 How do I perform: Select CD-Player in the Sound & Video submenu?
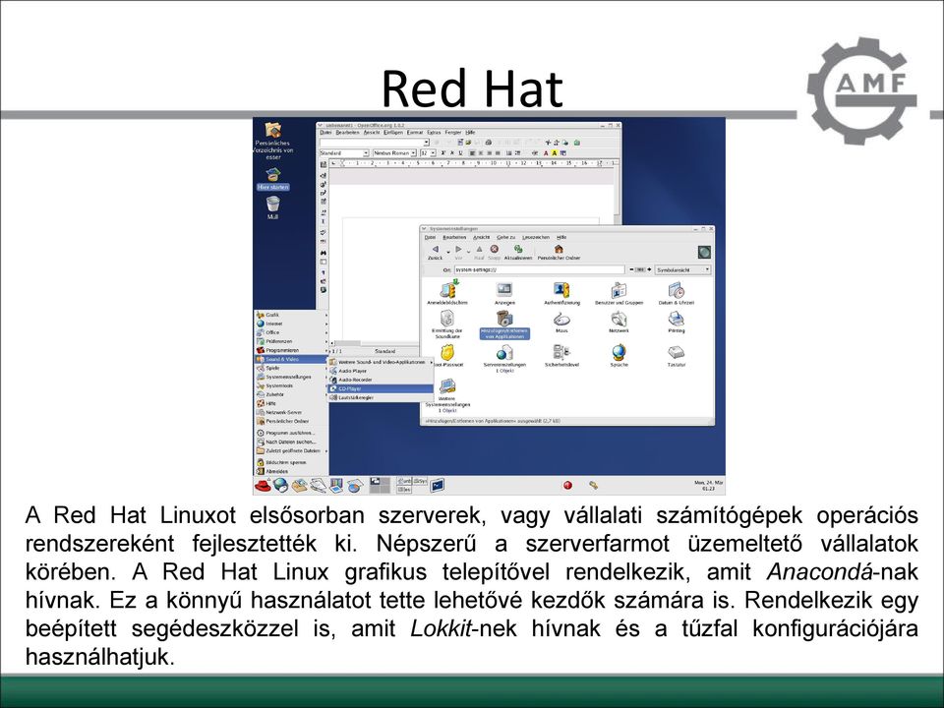tap(381, 389)
